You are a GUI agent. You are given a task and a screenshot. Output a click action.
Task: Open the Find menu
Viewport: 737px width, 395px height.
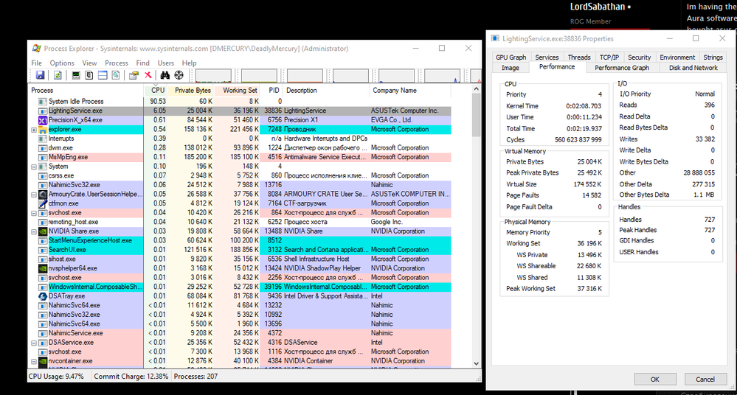(x=143, y=63)
